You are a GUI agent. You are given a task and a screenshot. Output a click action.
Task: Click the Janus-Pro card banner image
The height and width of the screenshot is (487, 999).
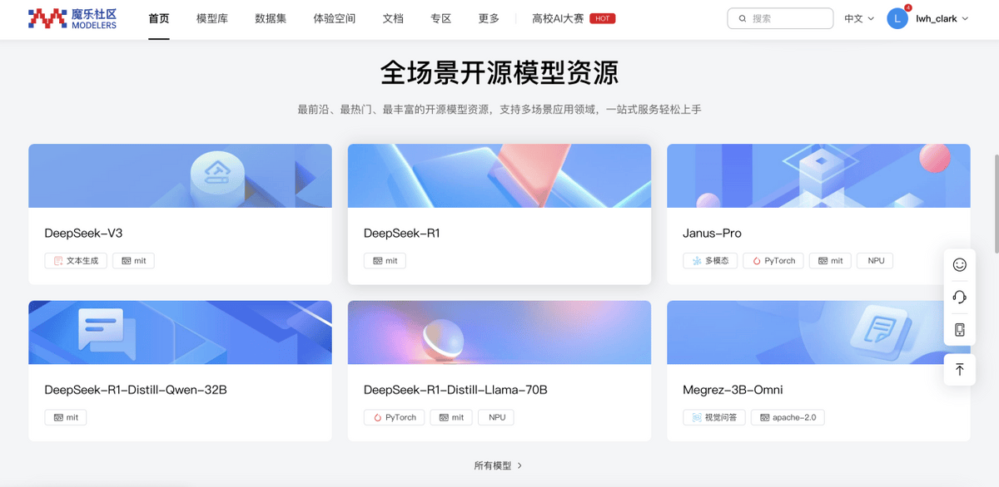coord(818,175)
